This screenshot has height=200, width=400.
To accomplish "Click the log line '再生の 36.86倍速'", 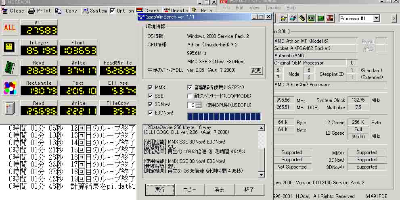I will [x=193, y=171].
